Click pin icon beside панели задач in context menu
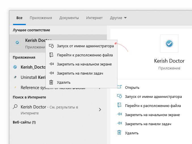 click(51, 73)
